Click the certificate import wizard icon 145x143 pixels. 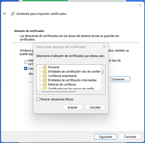click(x=13, y=13)
